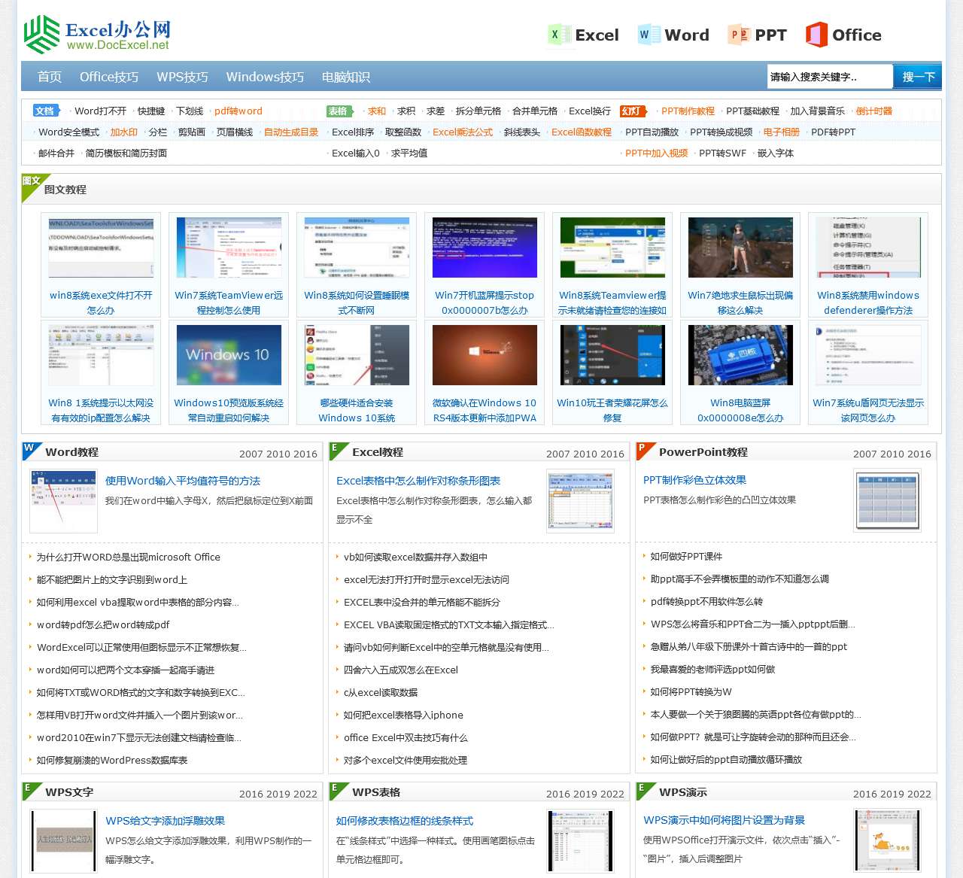Viewport: 963px width, 878px height.
Task: Go to 首页 in navigation bar
Action: coord(50,77)
